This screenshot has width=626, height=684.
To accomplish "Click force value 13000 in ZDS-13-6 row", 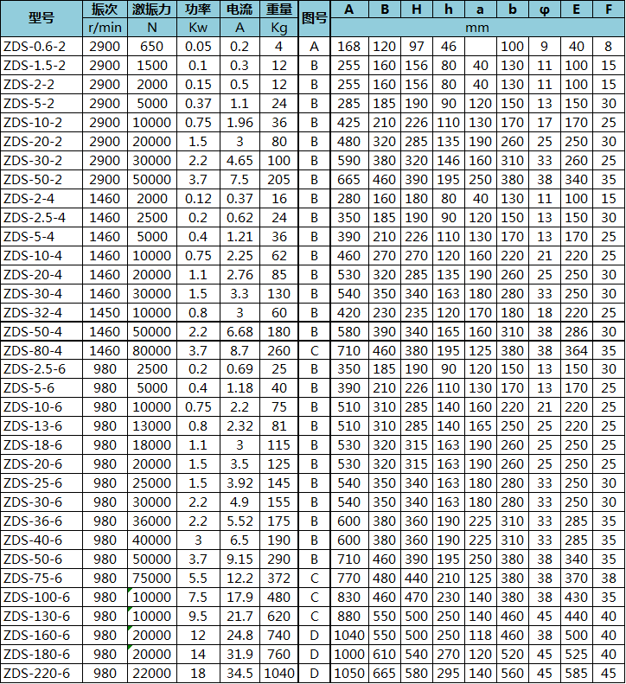I will [152, 426].
